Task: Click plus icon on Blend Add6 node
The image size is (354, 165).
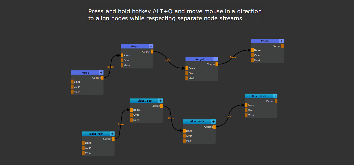Action: (x=213, y=121)
